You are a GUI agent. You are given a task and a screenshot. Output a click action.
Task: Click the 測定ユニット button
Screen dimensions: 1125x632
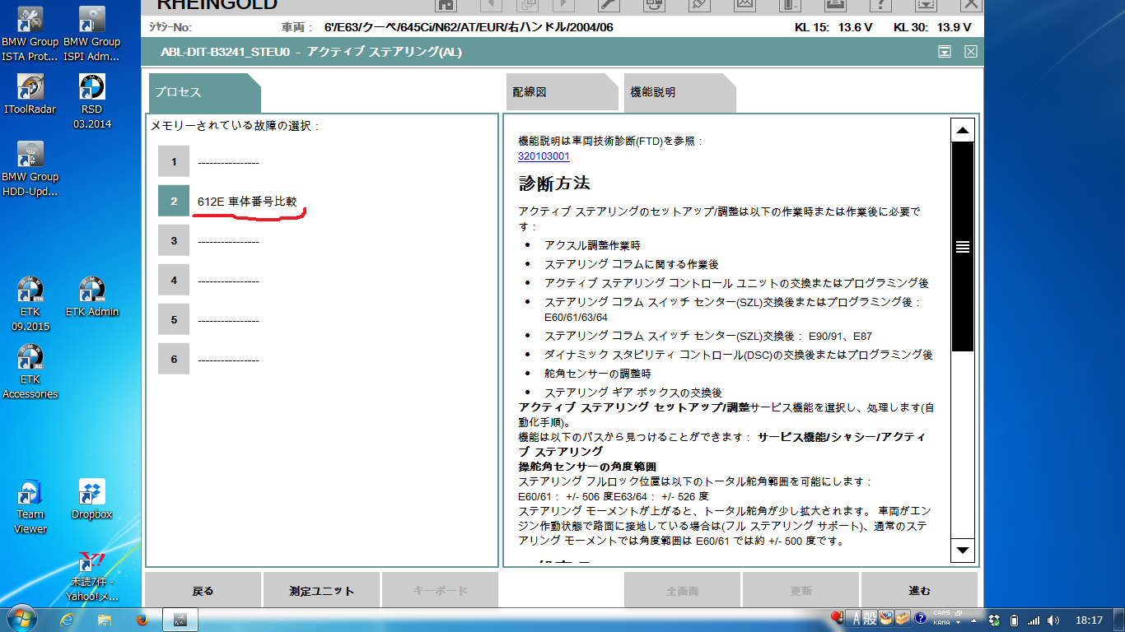click(x=322, y=590)
